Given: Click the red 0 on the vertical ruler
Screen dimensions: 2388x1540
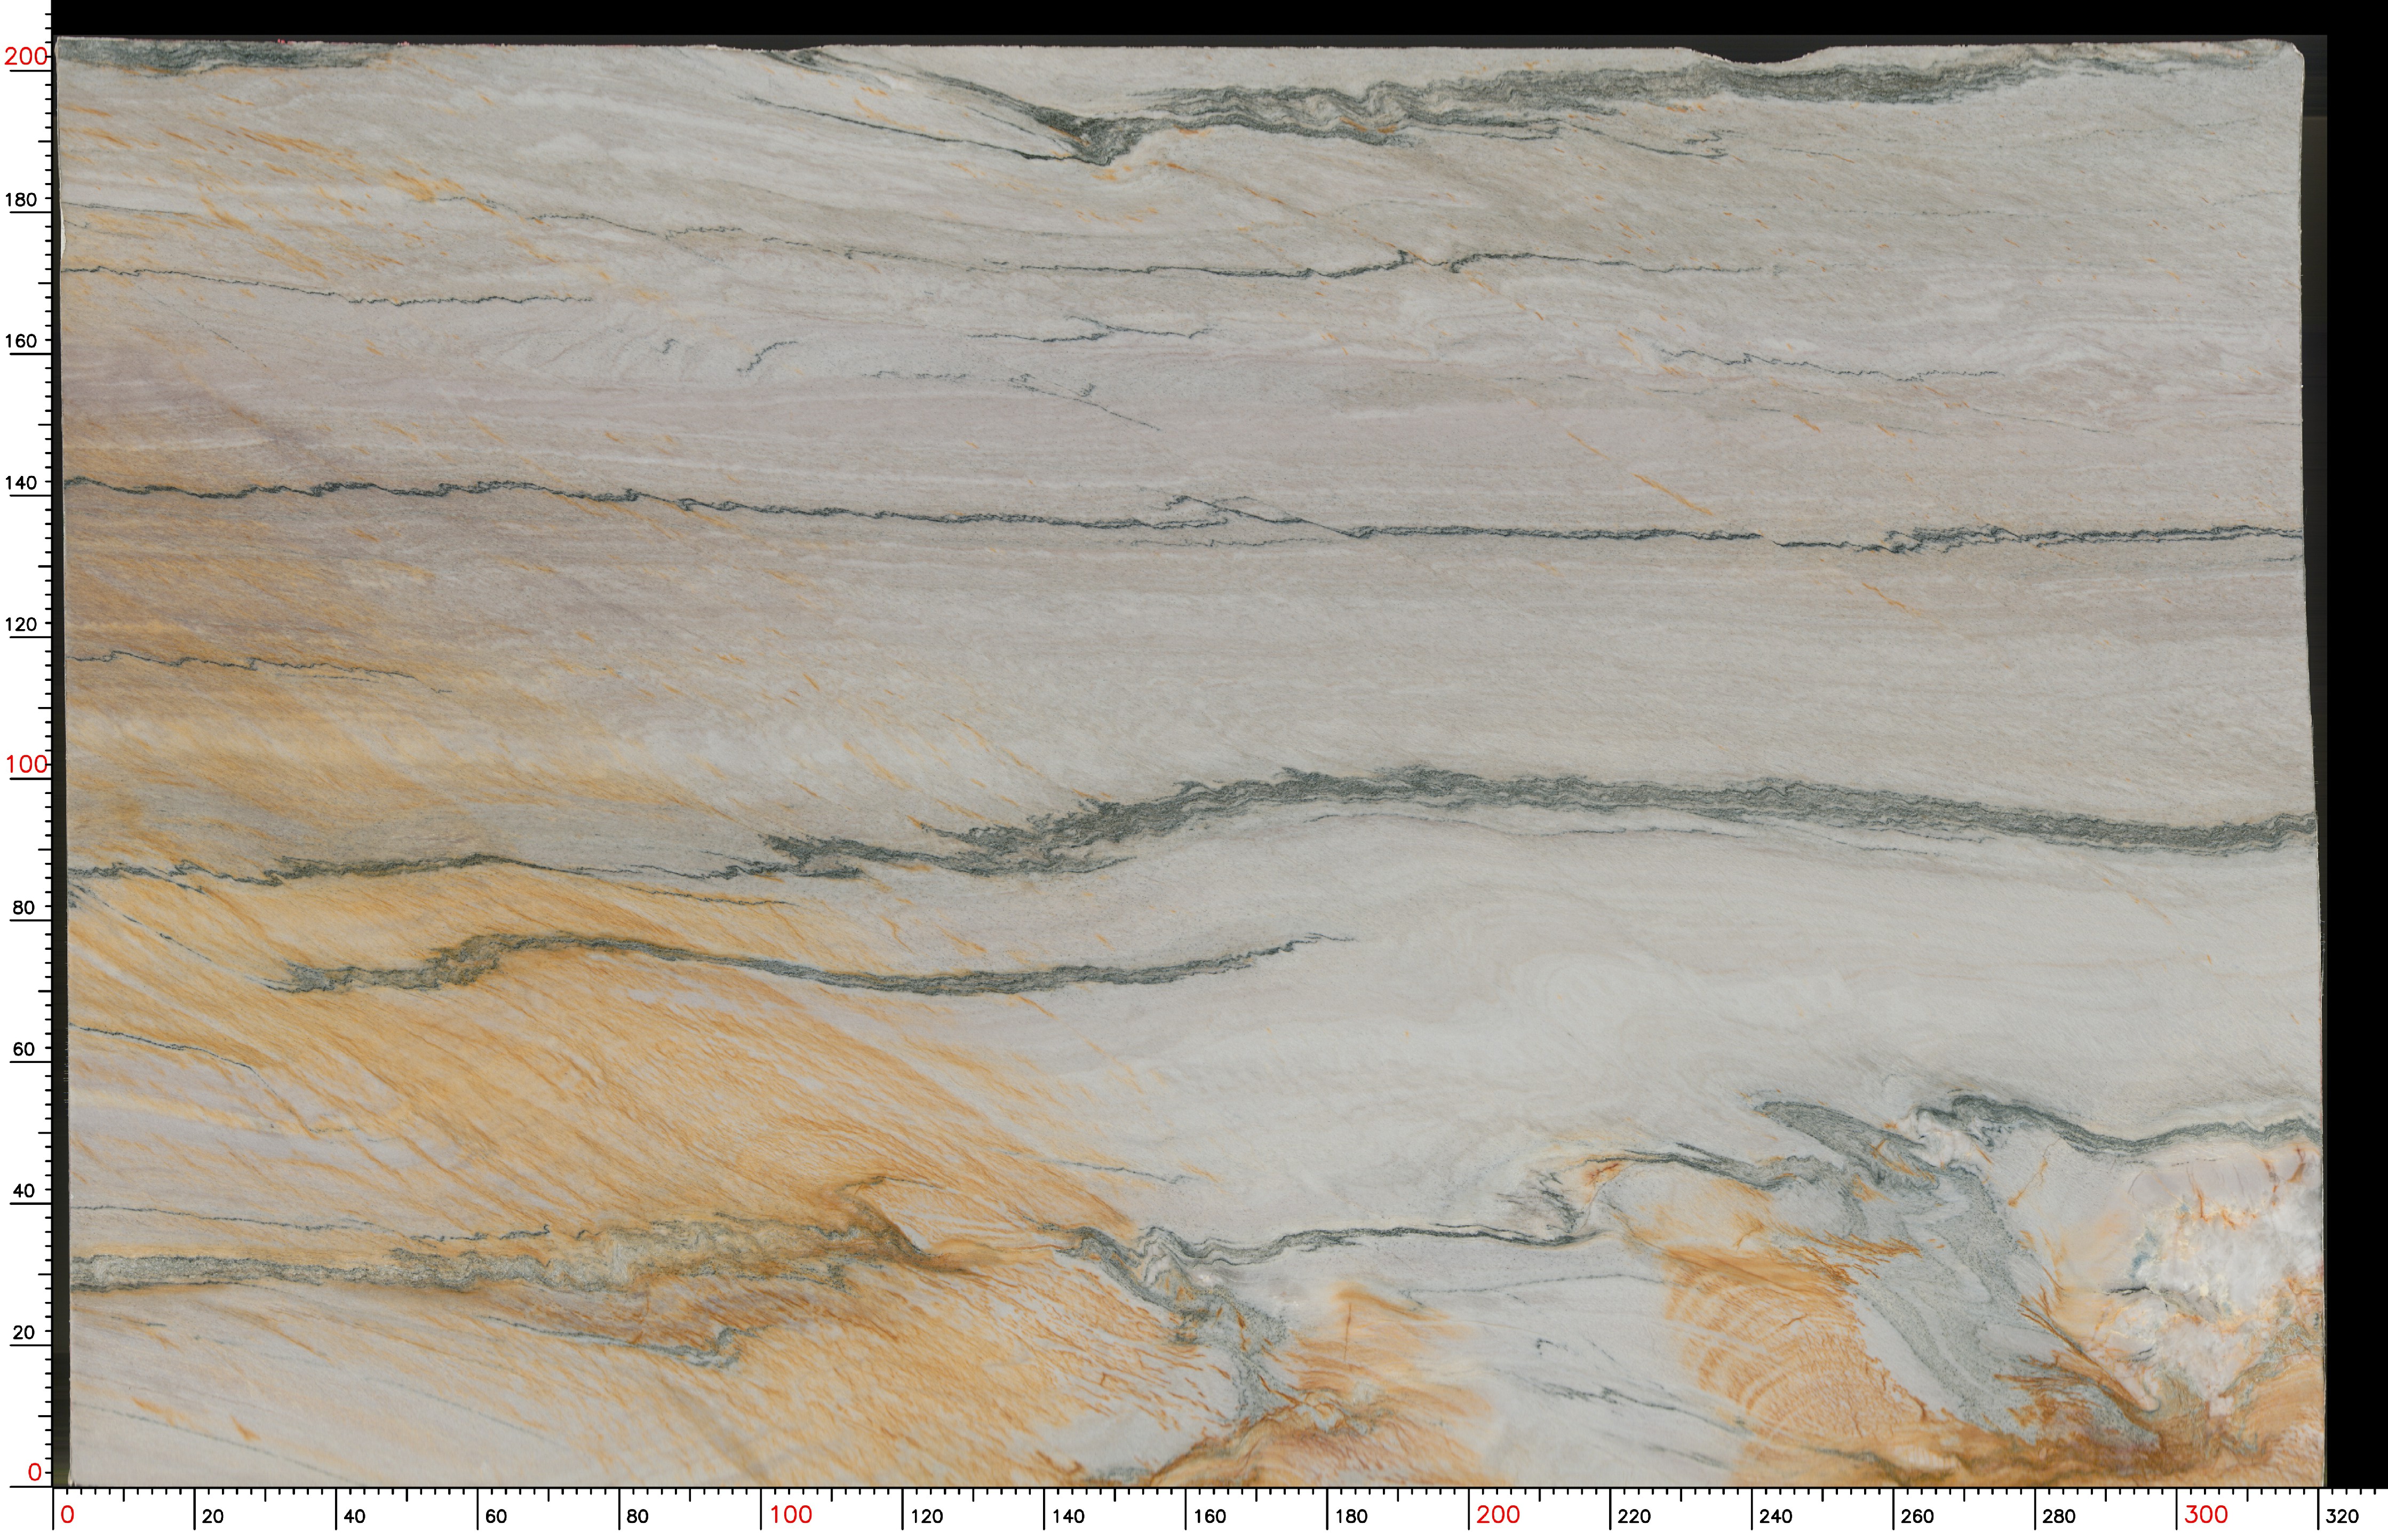Looking at the screenshot, I should click(35, 1472).
